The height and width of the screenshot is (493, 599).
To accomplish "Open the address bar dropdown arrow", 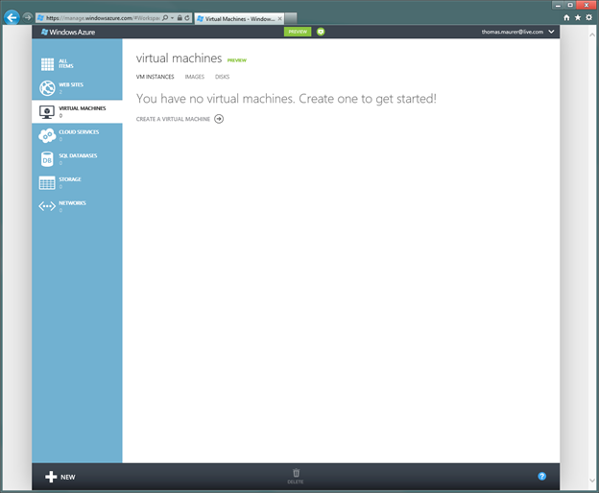I will [172, 18].
